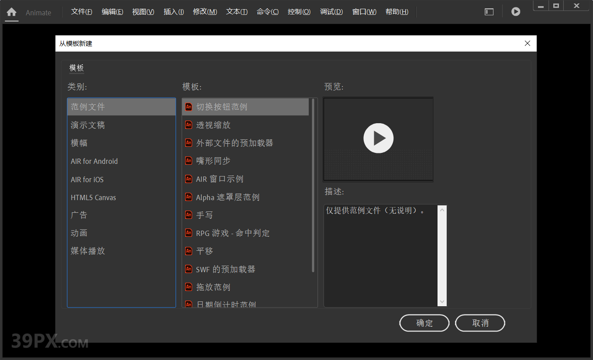Click the An icon beside 拖放范例
The height and width of the screenshot is (360, 593).
(x=189, y=287)
